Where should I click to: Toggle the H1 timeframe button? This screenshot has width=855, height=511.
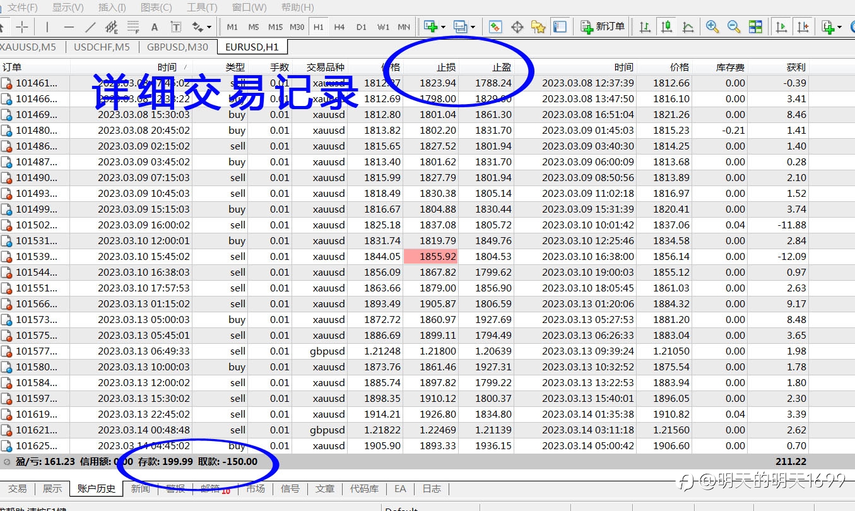tap(318, 27)
